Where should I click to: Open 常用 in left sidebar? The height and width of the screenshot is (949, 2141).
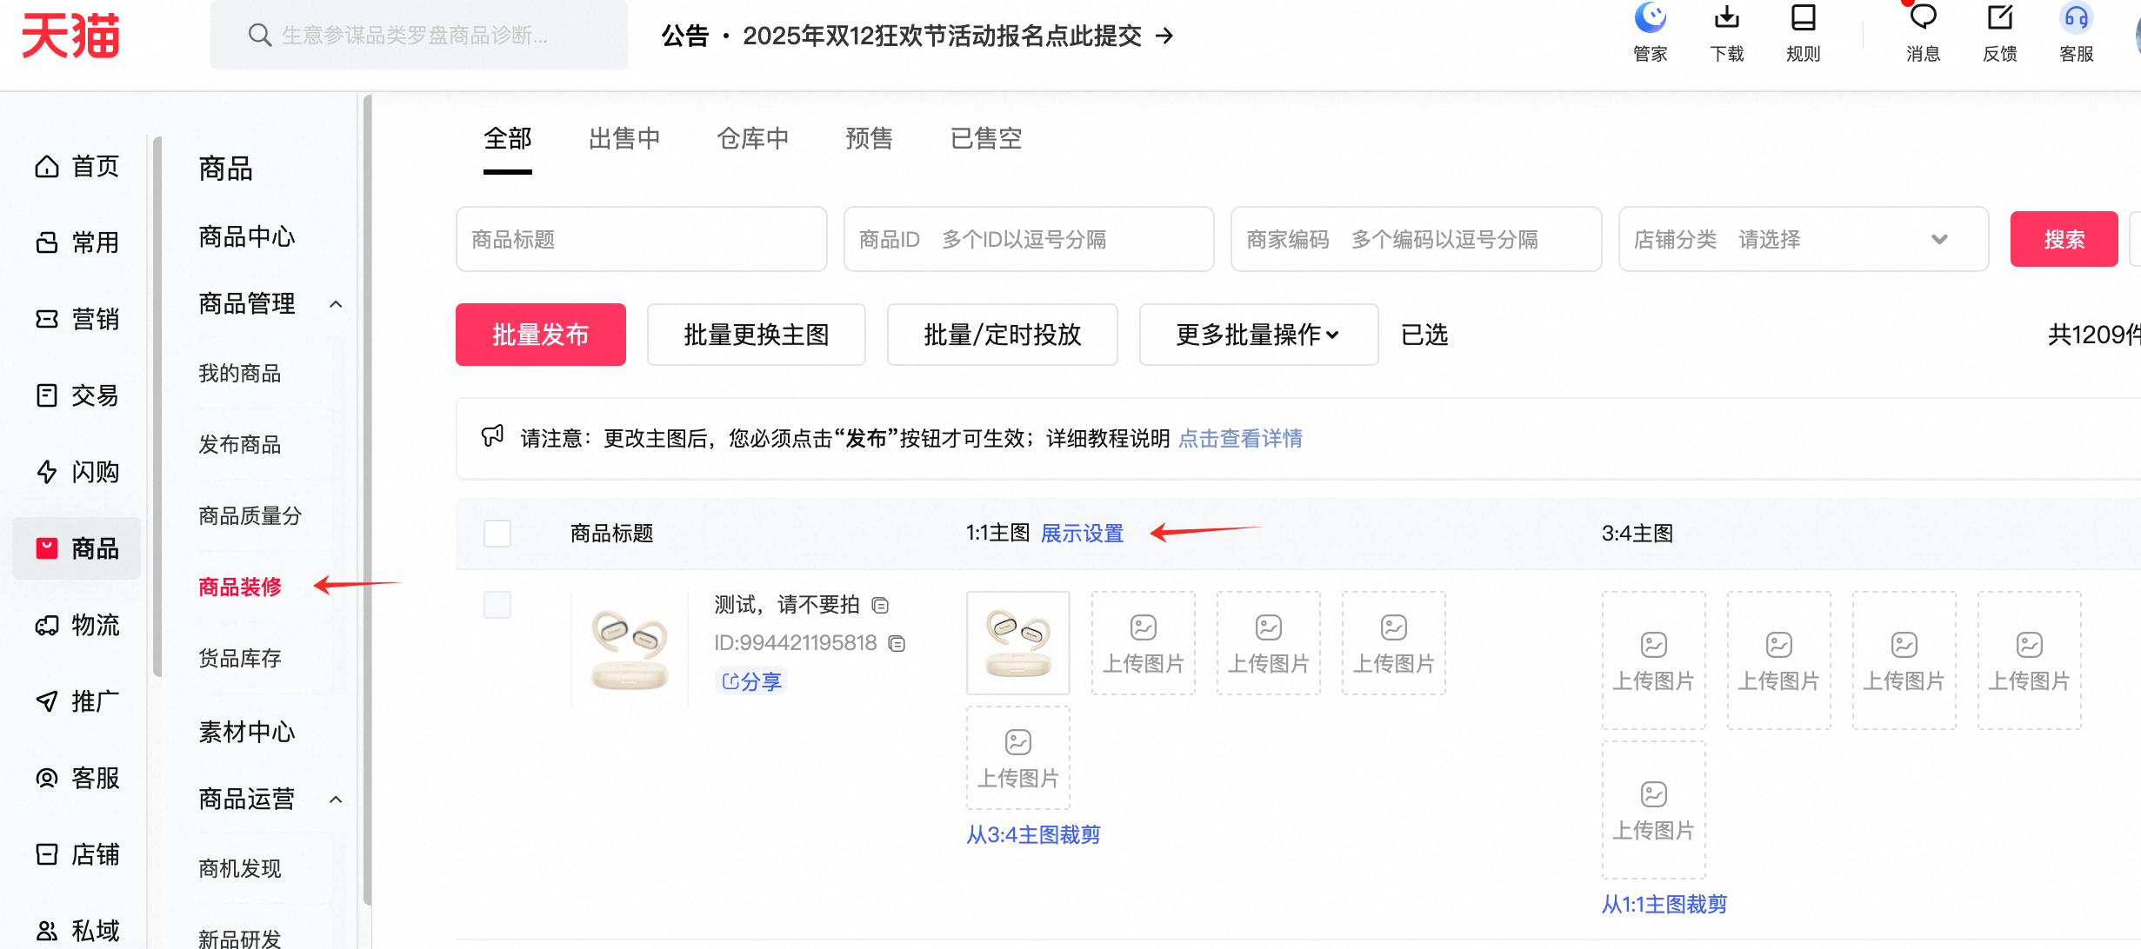[x=77, y=242]
